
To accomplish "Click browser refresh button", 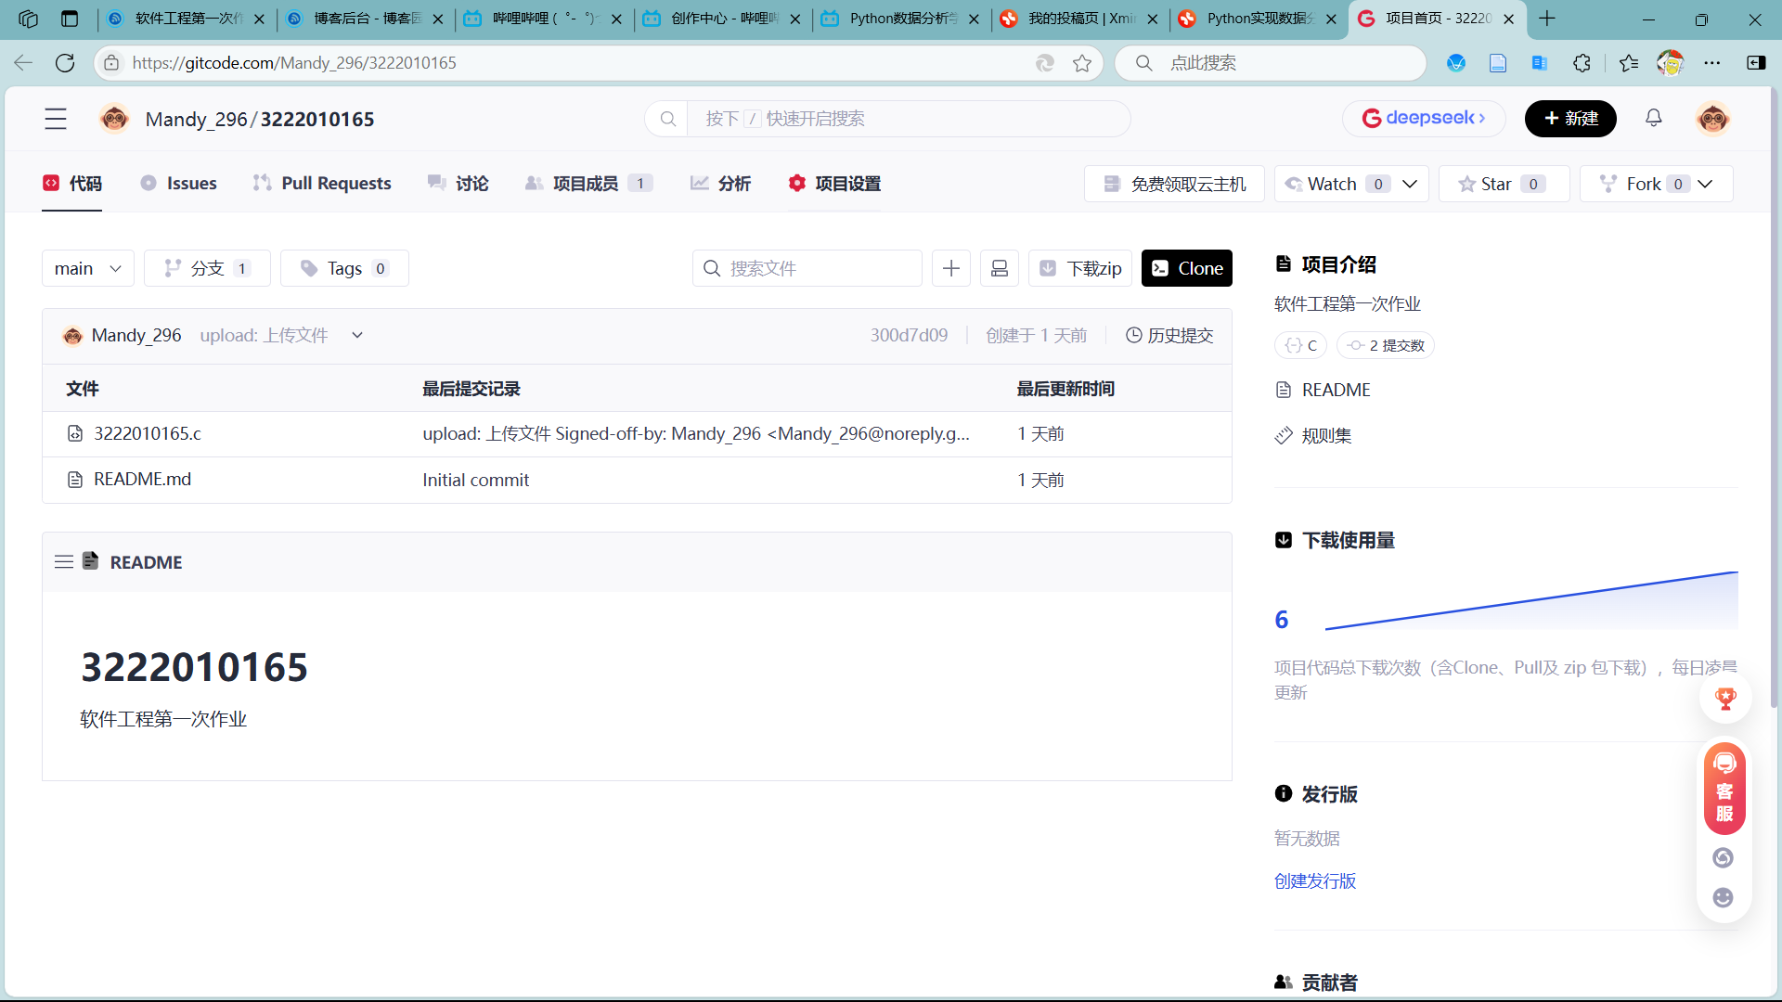I will coord(65,63).
